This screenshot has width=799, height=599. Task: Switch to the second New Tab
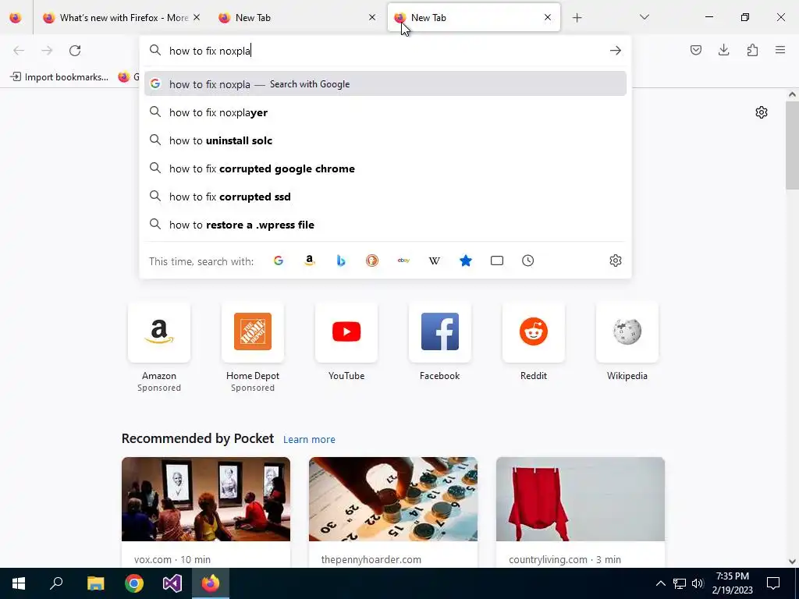click(x=298, y=18)
